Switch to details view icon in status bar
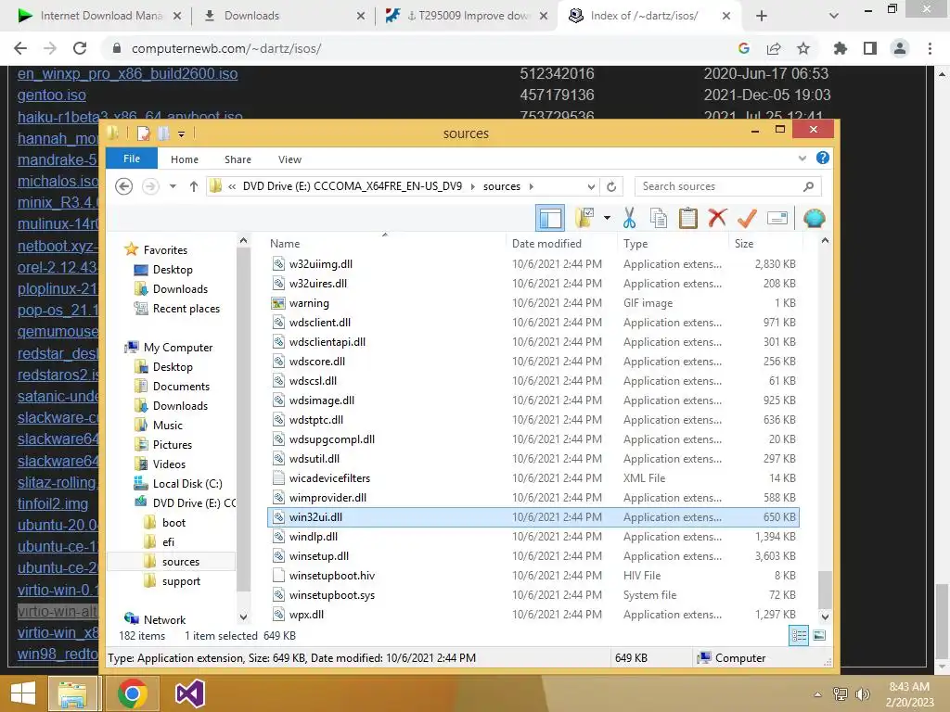950x712 pixels. pos(799,636)
